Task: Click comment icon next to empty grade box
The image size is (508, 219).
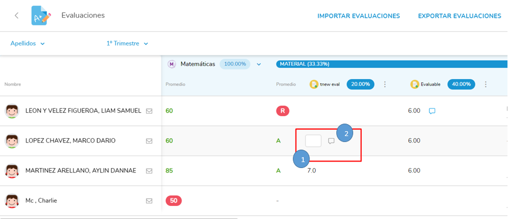Action: click(x=331, y=141)
